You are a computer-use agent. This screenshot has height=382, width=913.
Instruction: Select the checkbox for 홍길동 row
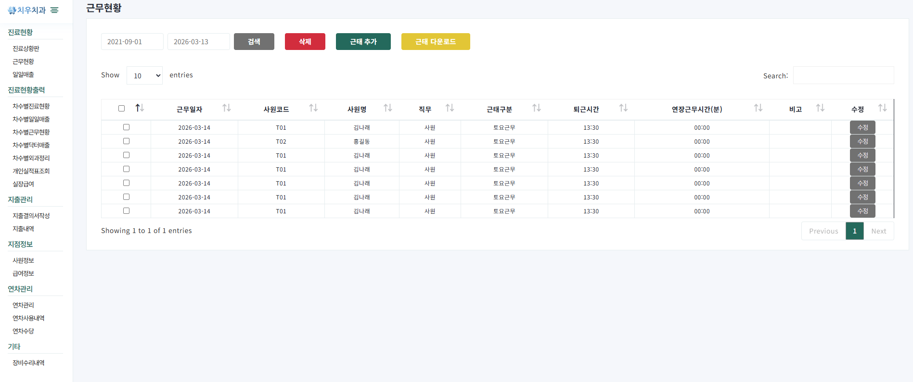point(126,141)
